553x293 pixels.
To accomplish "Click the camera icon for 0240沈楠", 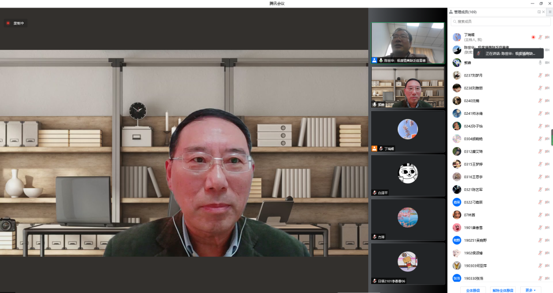I will point(547,101).
